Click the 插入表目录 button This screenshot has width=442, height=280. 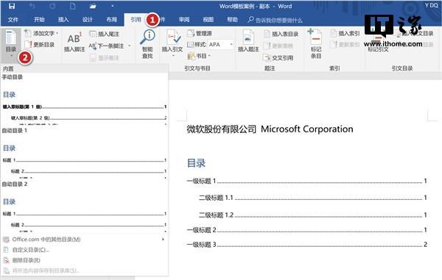281,34
